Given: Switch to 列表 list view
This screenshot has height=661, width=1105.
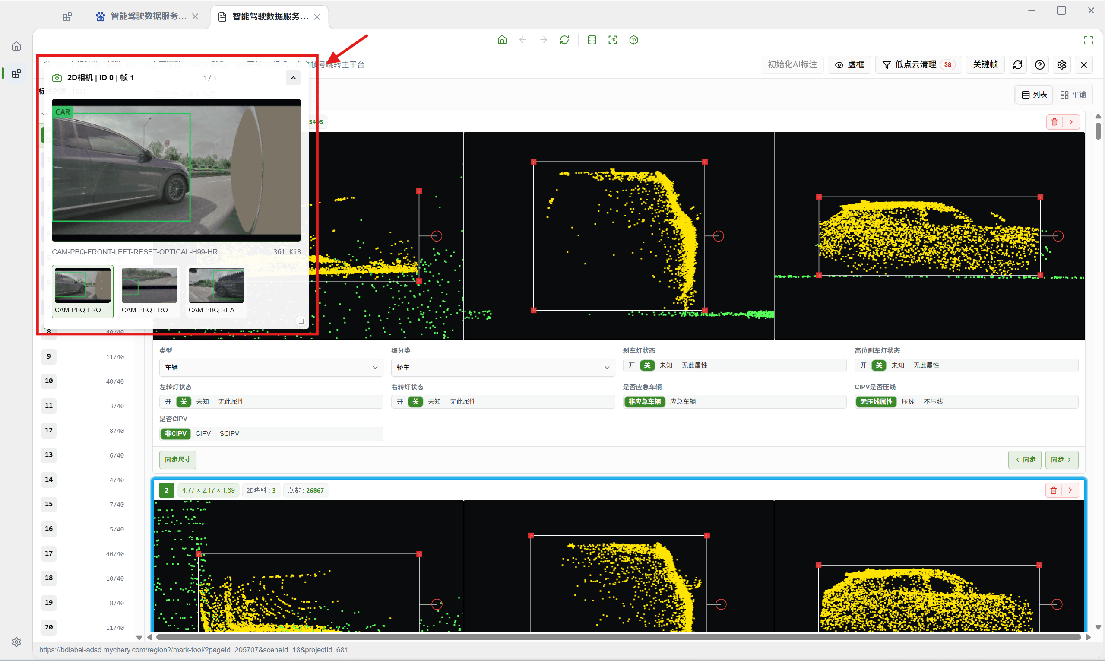Looking at the screenshot, I should tap(1034, 95).
